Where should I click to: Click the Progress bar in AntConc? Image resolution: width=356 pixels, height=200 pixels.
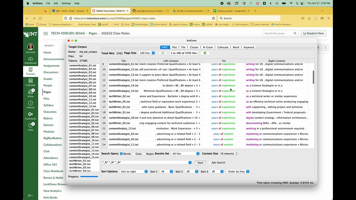pyautogui.click(x=89, y=177)
